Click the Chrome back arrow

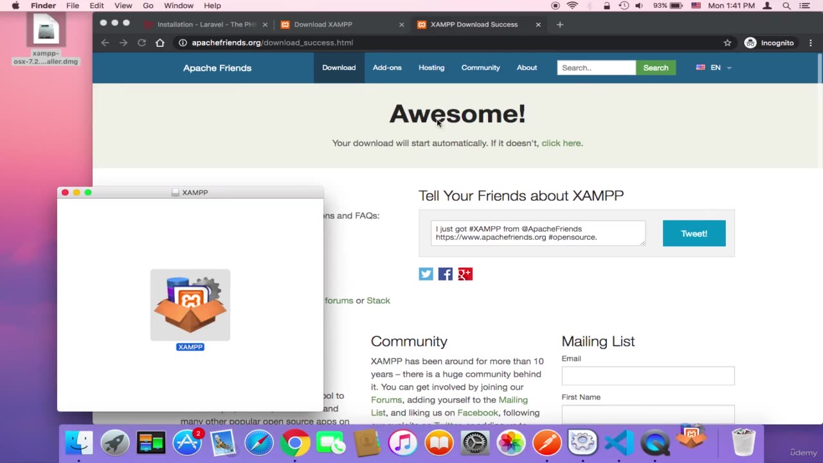(x=105, y=42)
